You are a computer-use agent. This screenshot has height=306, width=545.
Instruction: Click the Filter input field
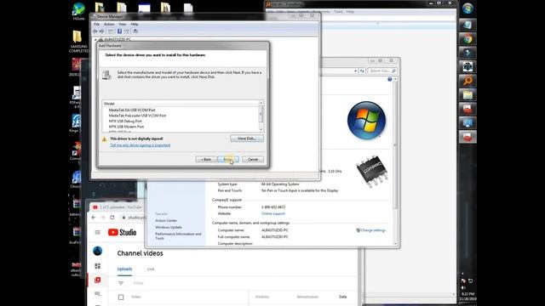click(x=138, y=283)
